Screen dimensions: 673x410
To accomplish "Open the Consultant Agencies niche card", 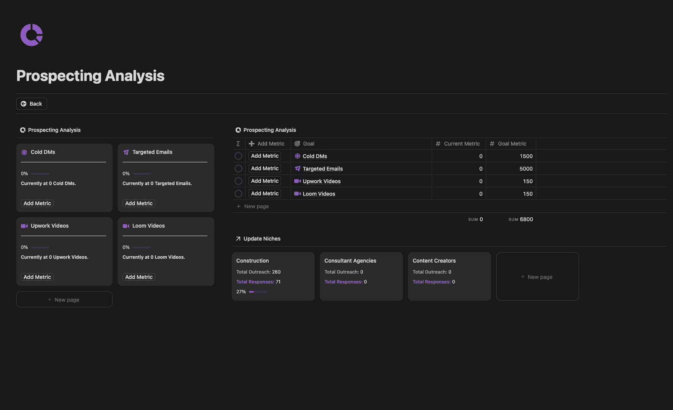I will coord(361,276).
